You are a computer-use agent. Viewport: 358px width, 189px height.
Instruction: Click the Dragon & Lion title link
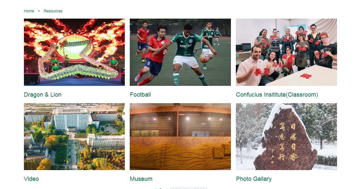coord(43,95)
